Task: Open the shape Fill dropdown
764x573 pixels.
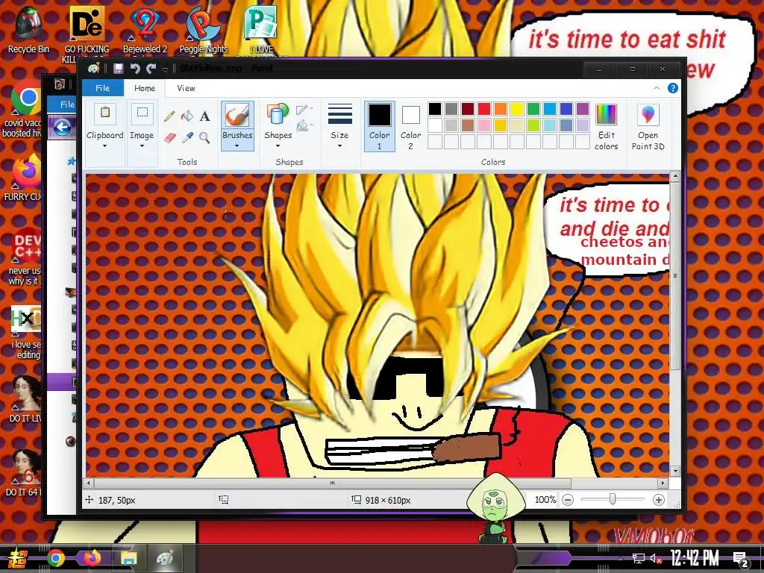Action: pos(304,126)
